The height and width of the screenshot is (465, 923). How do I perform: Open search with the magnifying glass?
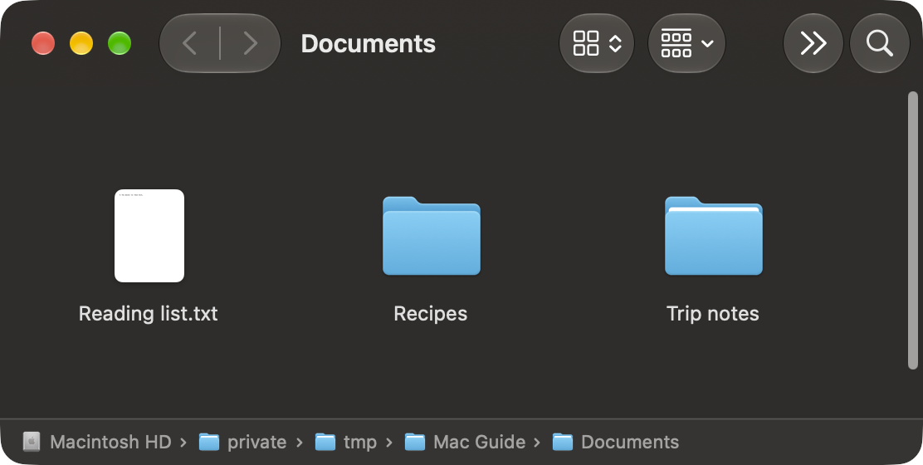[880, 43]
